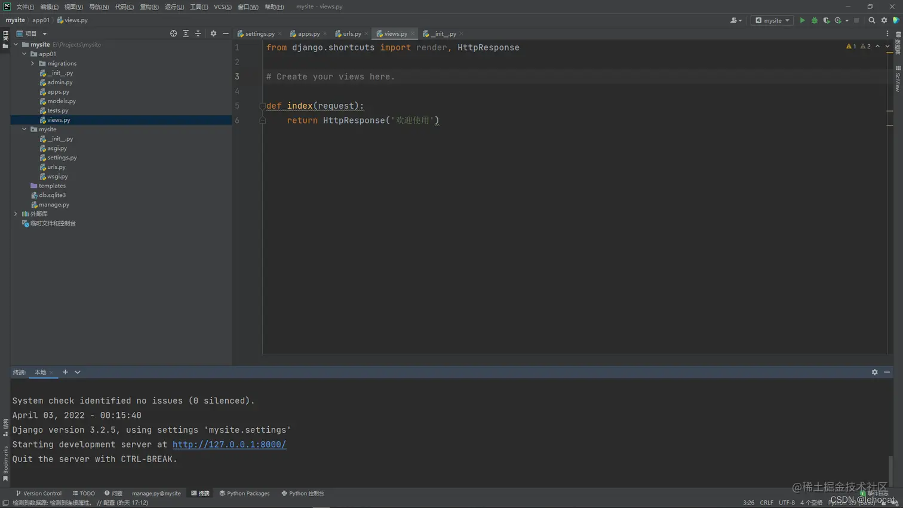Collapse the mysite root folder
Viewport: 903px width, 508px height.
click(x=16, y=44)
